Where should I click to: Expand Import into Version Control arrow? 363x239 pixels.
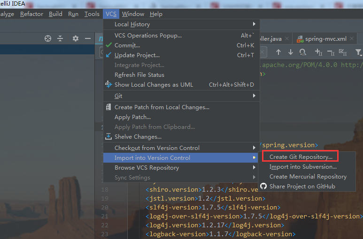click(x=254, y=157)
